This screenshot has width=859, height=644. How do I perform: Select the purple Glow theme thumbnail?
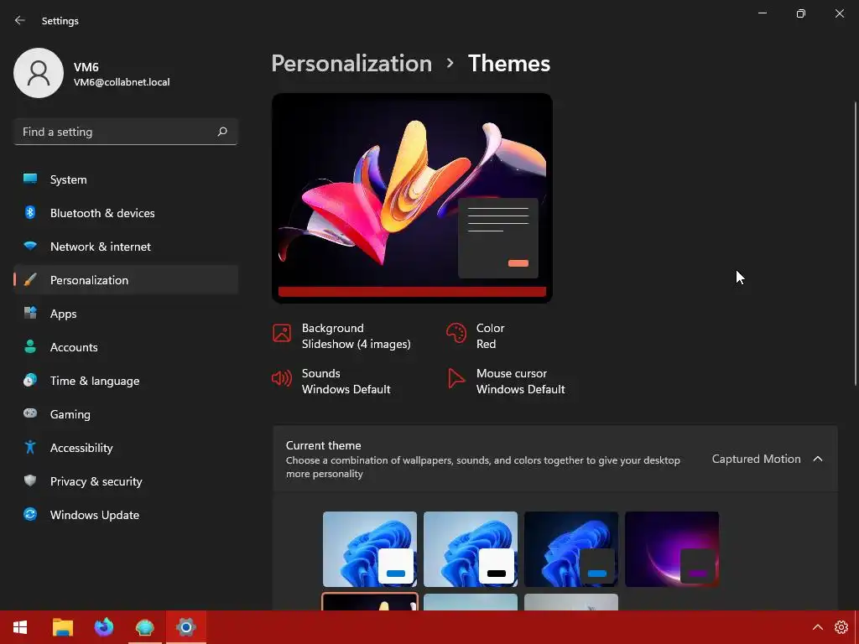(672, 549)
